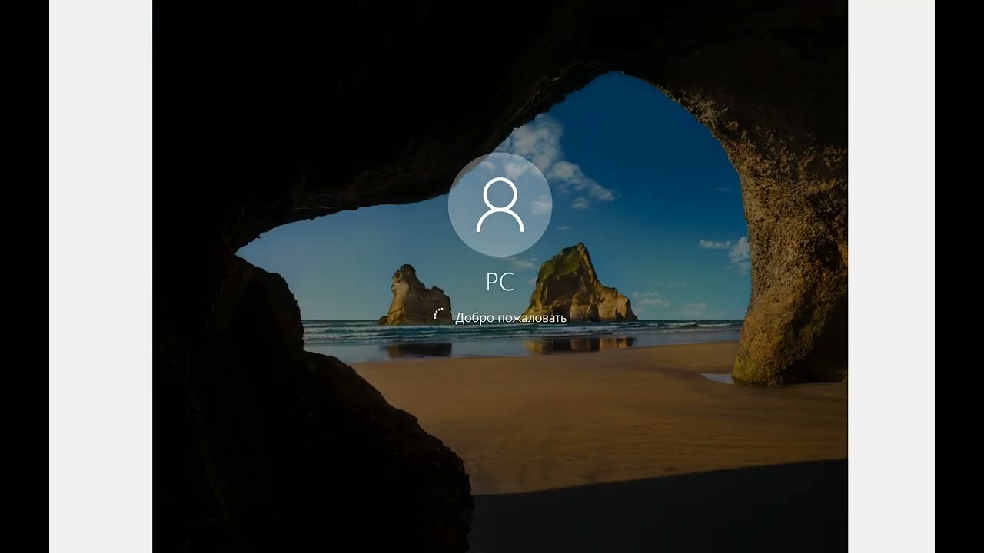Click the user account avatar icon
Viewport: 984px width, 553px height.
click(x=500, y=204)
